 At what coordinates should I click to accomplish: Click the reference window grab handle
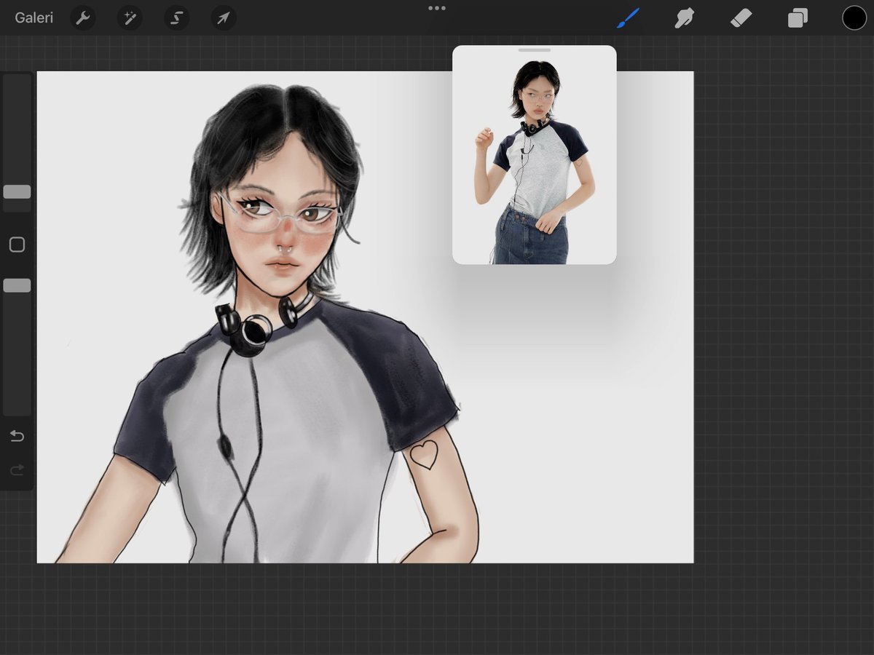pyautogui.click(x=535, y=50)
